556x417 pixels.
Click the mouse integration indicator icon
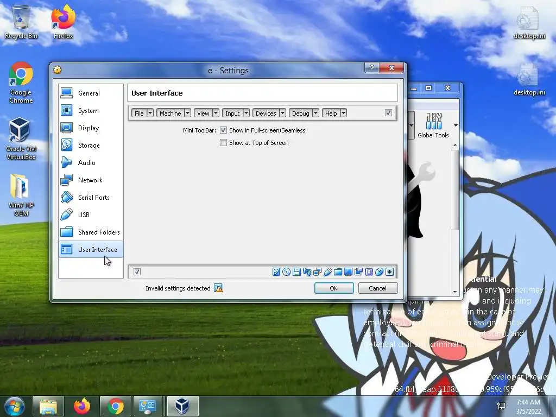coord(379,272)
